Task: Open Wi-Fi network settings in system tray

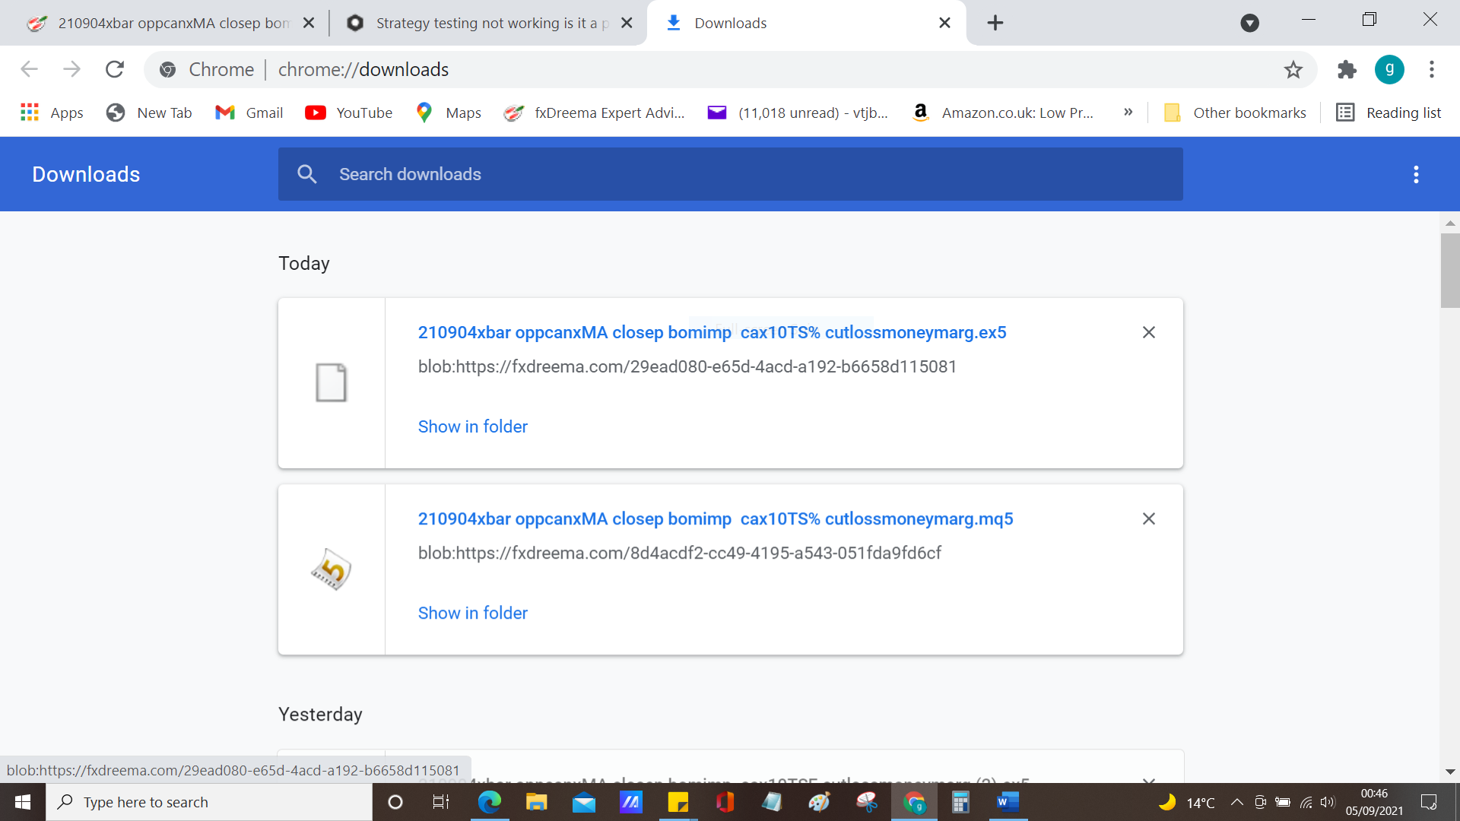Action: click(x=1306, y=802)
